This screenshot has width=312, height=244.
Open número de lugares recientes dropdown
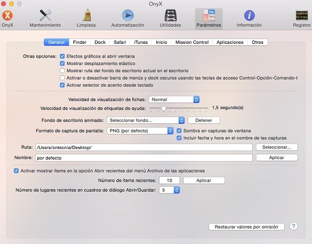tap(170, 190)
